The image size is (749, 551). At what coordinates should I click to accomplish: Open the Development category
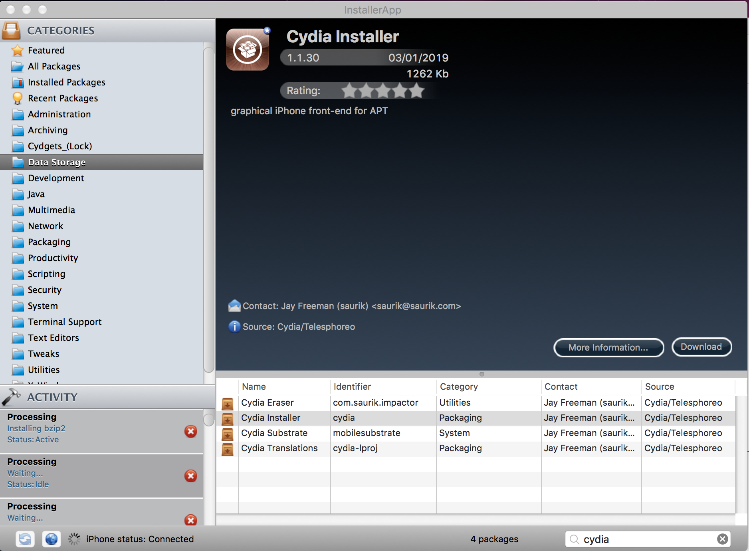[101, 178]
